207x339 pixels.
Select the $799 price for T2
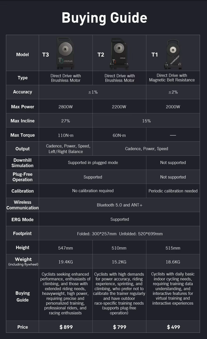pos(119,327)
